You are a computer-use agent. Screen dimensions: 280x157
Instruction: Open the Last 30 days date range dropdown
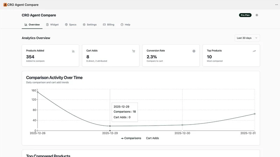tap(247, 38)
